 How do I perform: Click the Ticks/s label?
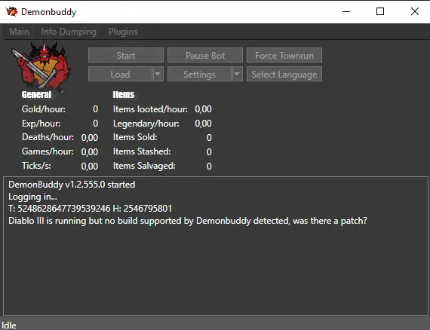(x=36, y=166)
